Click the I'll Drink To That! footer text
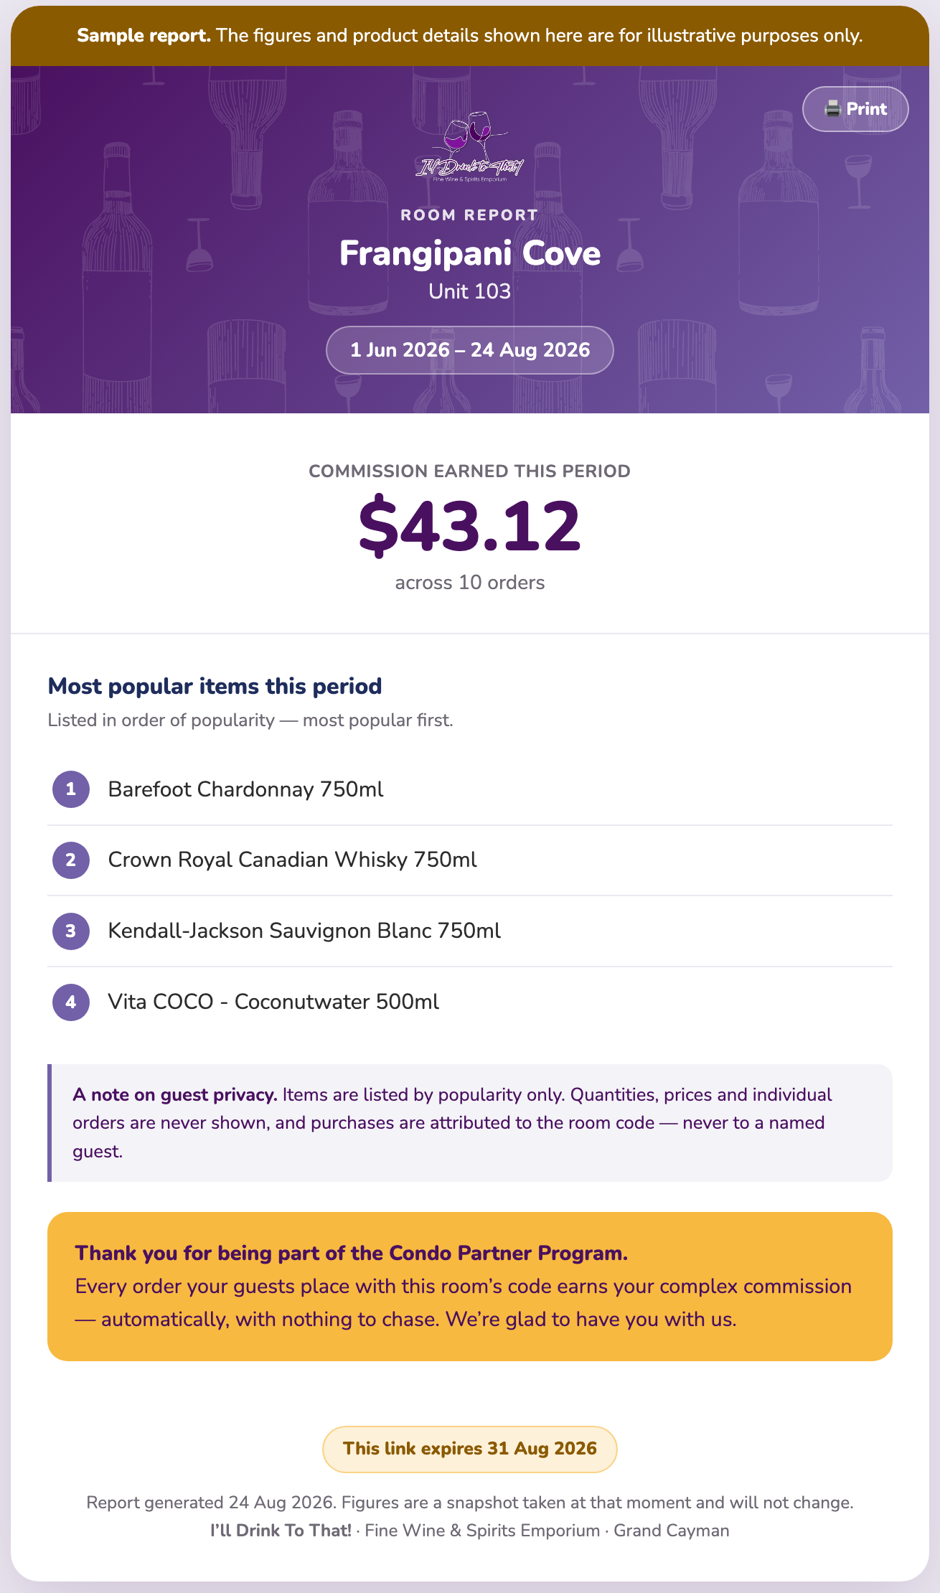The width and height of the screenshot is (940, 1593). [x=281, y=1531]
